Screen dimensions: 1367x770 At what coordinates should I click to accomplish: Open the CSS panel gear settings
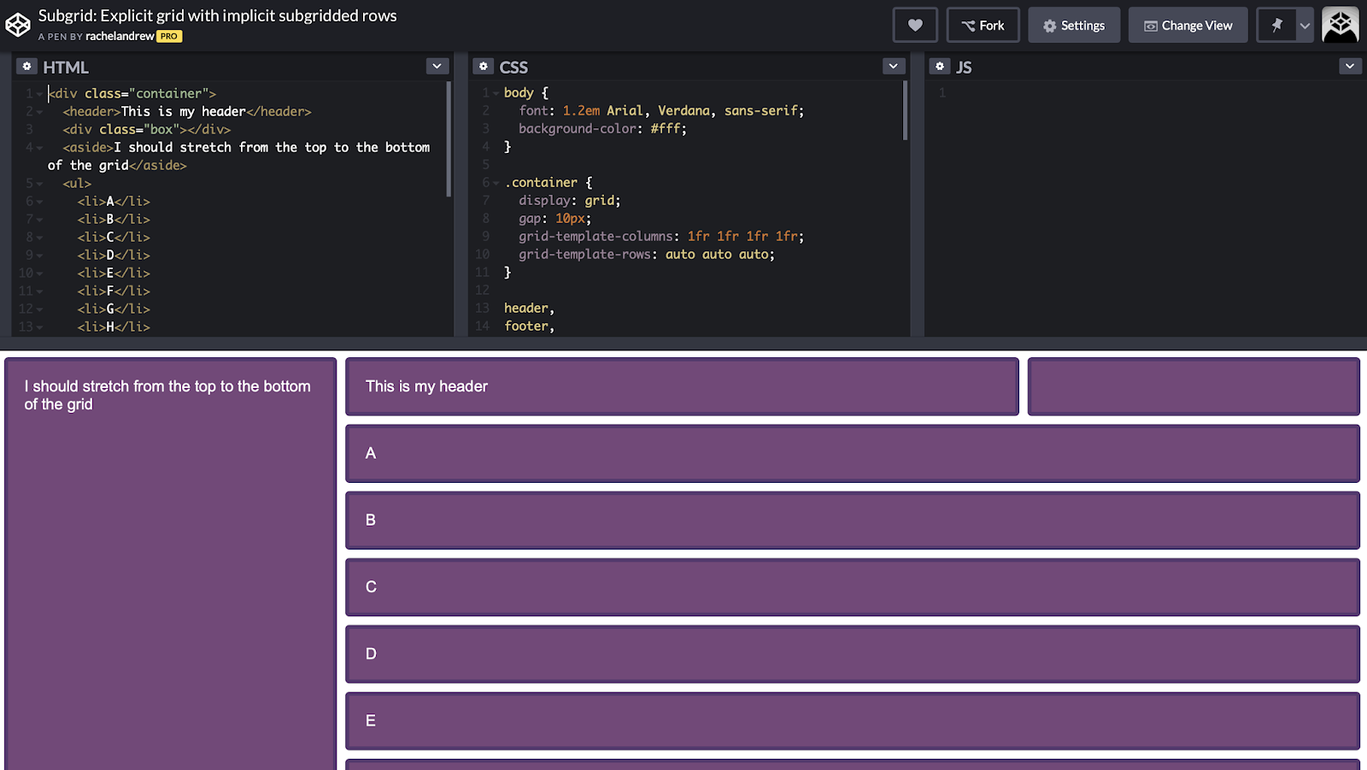click(484, 66)
